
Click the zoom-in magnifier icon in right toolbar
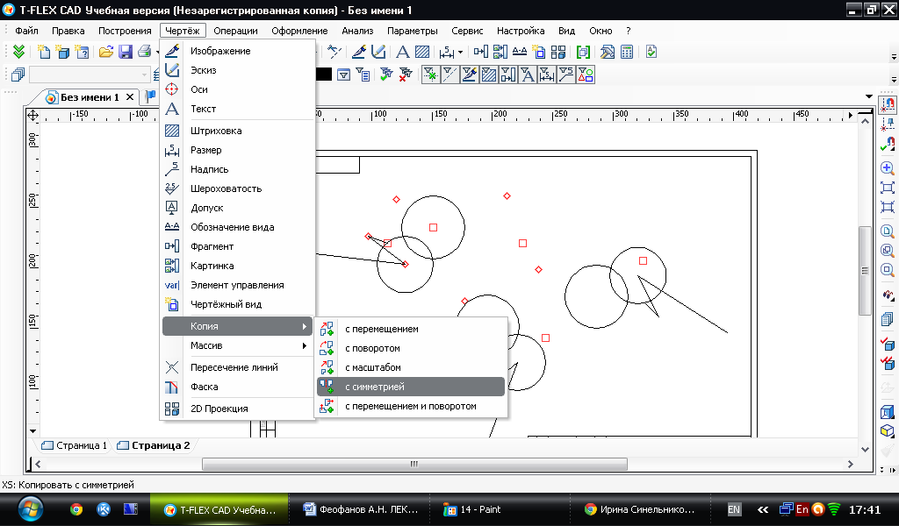[x=888, y=167]
